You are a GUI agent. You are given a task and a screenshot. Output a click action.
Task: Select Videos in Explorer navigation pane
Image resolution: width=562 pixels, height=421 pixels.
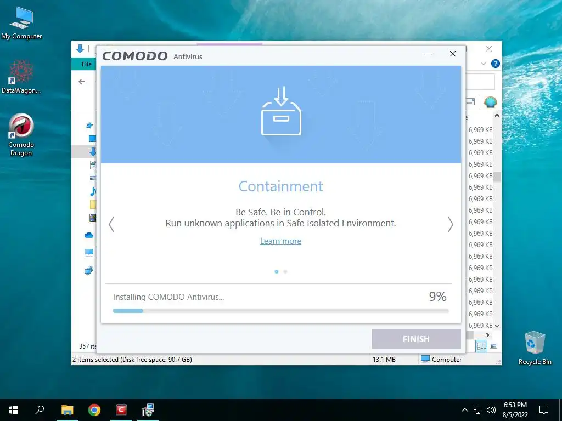click(92, 217)
